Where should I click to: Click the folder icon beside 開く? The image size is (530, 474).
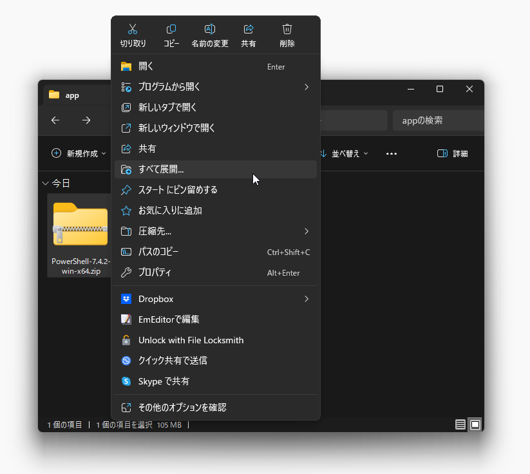(126, 66)
